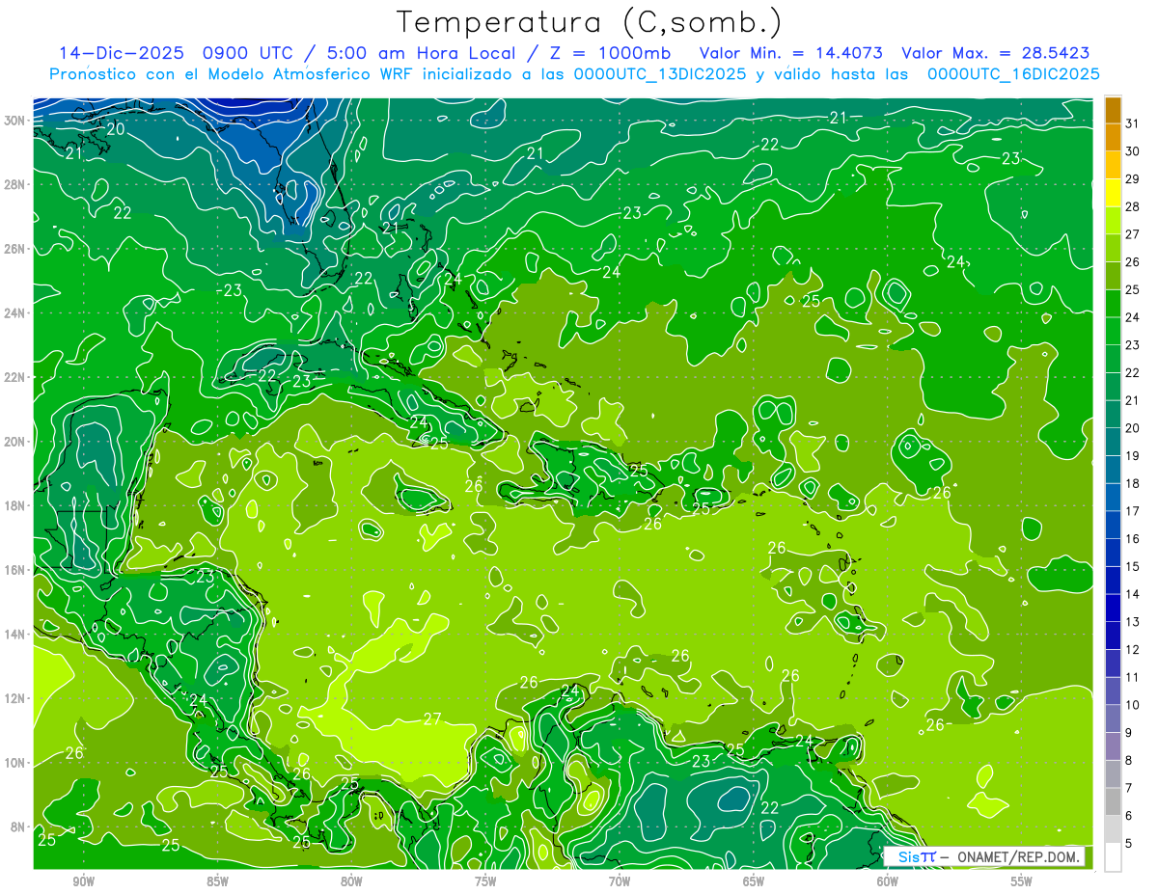Click the '90W' longitude axis label

pyautogui.click(x=84, y=880)
